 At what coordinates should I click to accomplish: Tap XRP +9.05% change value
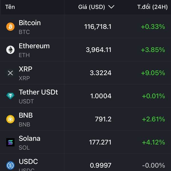tap(153, 73)
